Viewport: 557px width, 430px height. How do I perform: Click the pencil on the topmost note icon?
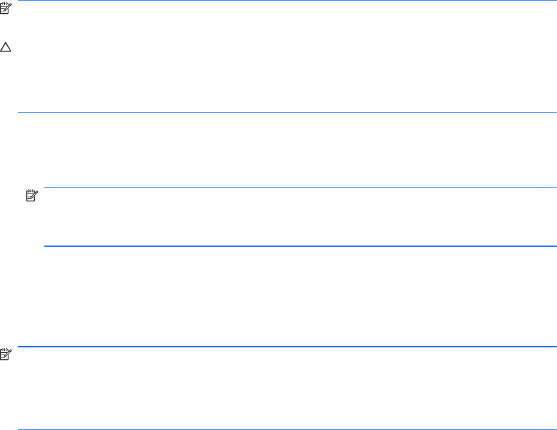8,7
